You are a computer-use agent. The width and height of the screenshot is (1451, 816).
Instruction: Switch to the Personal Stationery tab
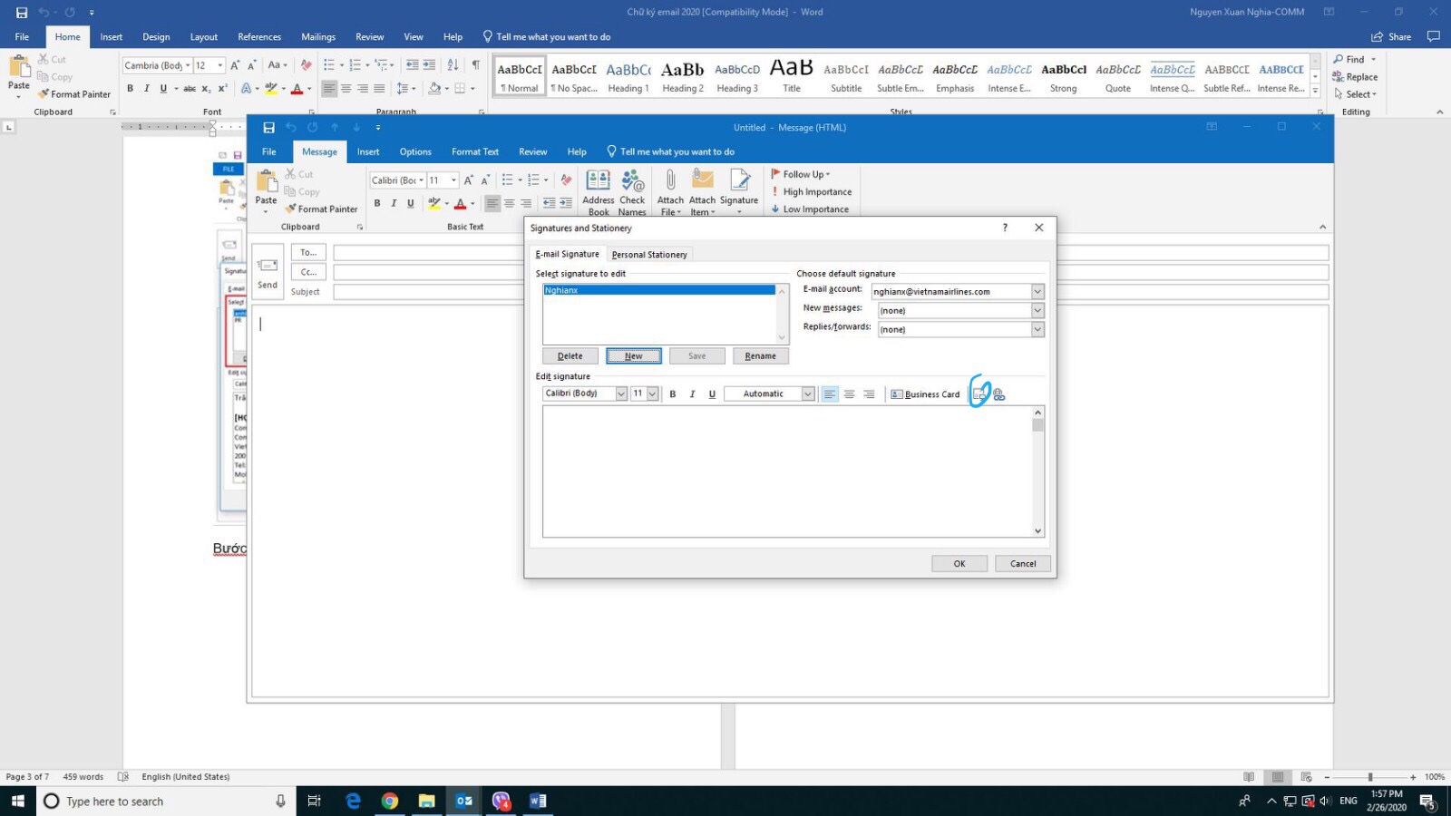(649, 255)
